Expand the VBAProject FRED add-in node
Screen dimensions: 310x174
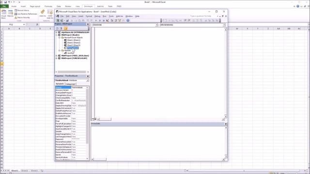[56, 56]
